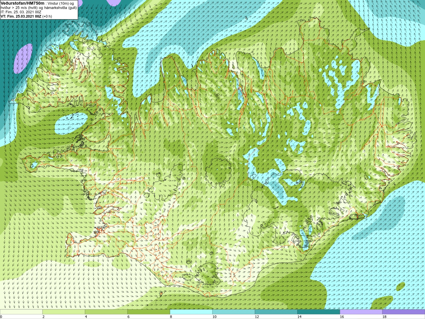Click the 16–18 m/s lavender legend swatch
Image resolution: width=425 pixels, height=319 pixels.
(x=361, y=312)
